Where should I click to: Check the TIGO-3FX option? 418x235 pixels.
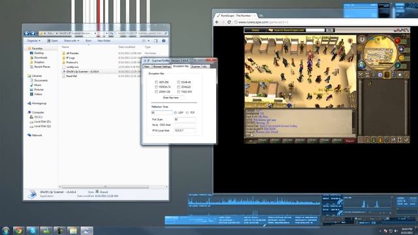coord(178,91)
